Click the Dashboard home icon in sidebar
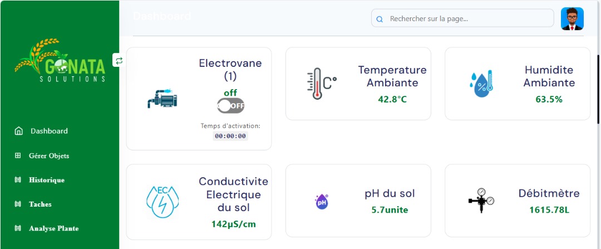Image resolution: width=601 pixels, height=249 pixels. tap(18, 131)
